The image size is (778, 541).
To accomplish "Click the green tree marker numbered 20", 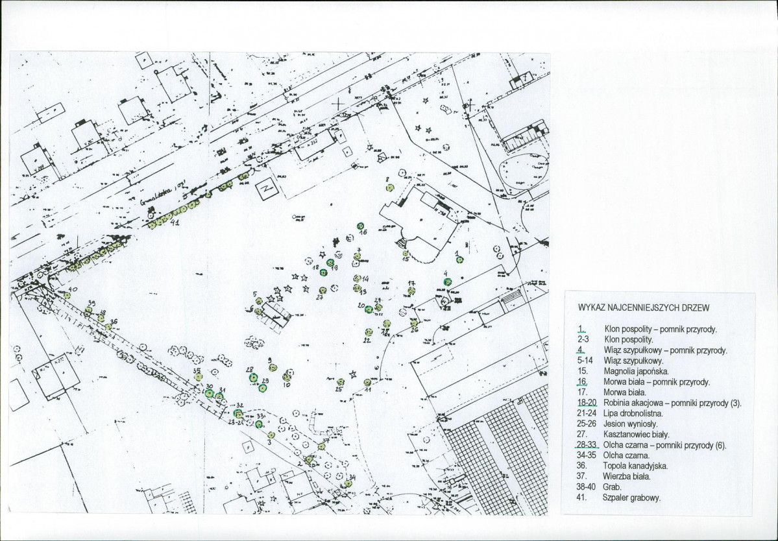I will click(x=369, y=309).
